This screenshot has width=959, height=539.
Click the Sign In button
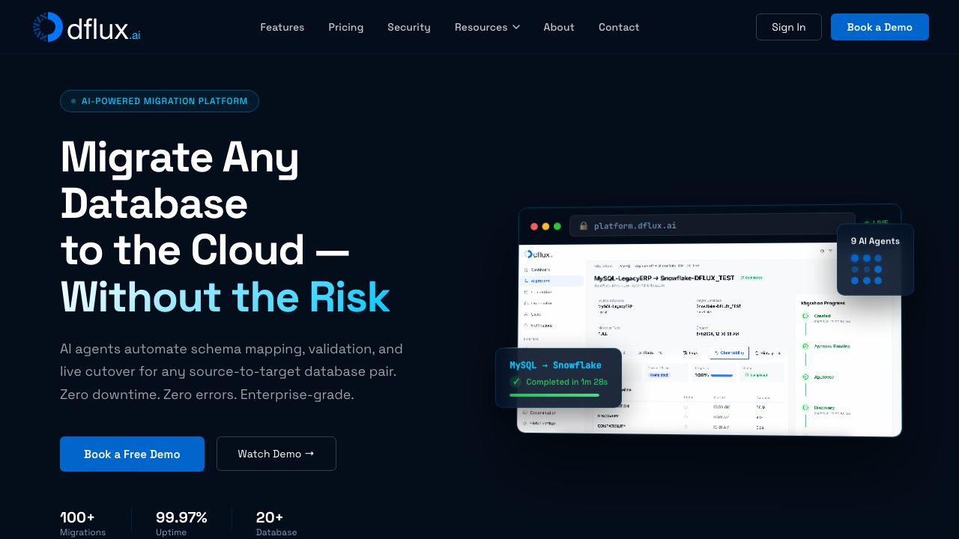coord(789,27)
